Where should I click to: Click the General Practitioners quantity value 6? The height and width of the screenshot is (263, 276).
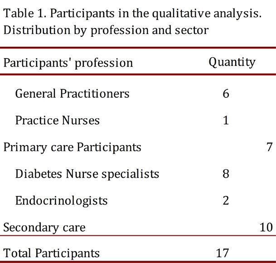click(226, 93)
